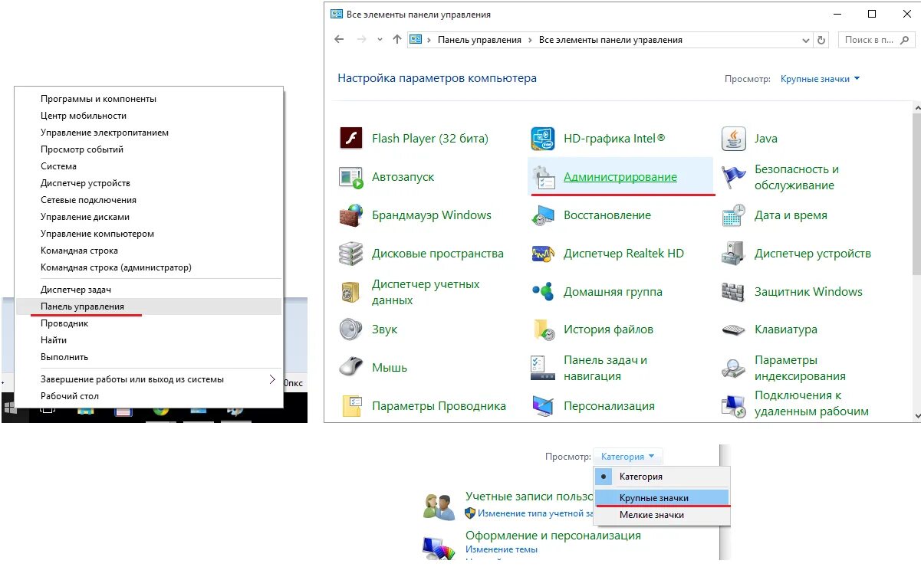The image size is (921, 567).
Task: Open the Дисковые пространства icon
Action: [x=351, y=254]
